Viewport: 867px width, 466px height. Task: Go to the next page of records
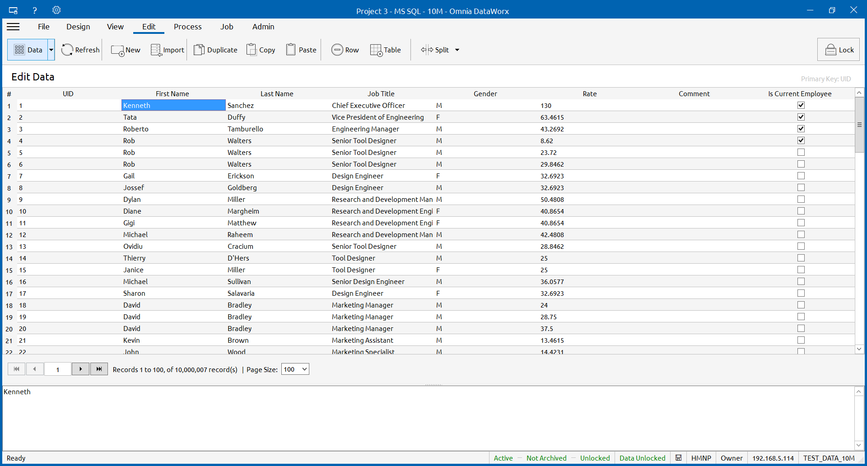(80, 369)
